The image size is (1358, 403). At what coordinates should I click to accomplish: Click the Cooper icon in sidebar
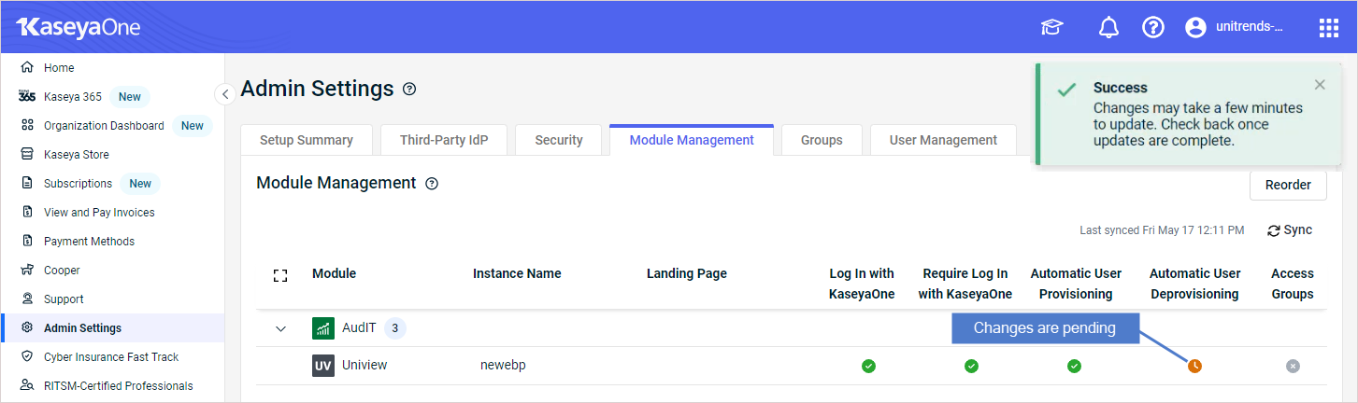[27, 270]
